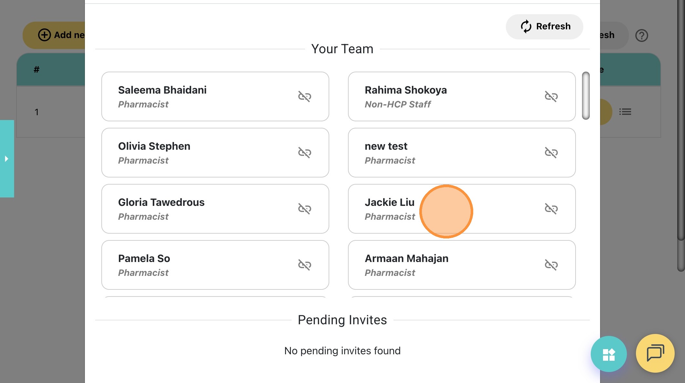
Task: Open the help question mark icon
Action: point(641,35)
